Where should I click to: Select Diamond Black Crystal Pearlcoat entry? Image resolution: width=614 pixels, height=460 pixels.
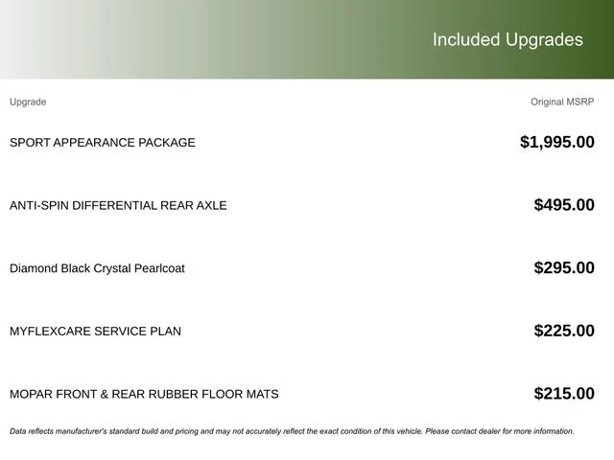[97, 268]
